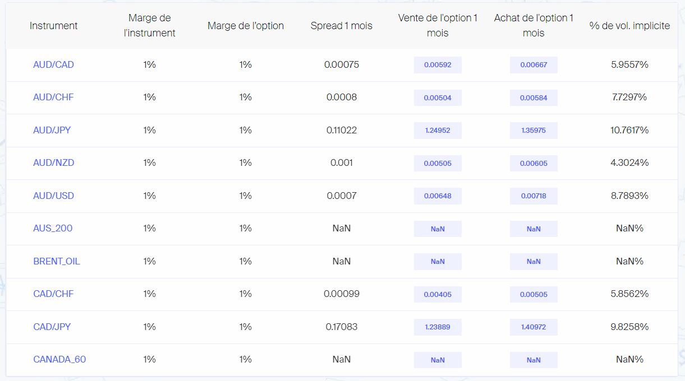685x381 pixels.
Task: Click AUD/CAD buy price 0.00667
Action: pos(534,65)
